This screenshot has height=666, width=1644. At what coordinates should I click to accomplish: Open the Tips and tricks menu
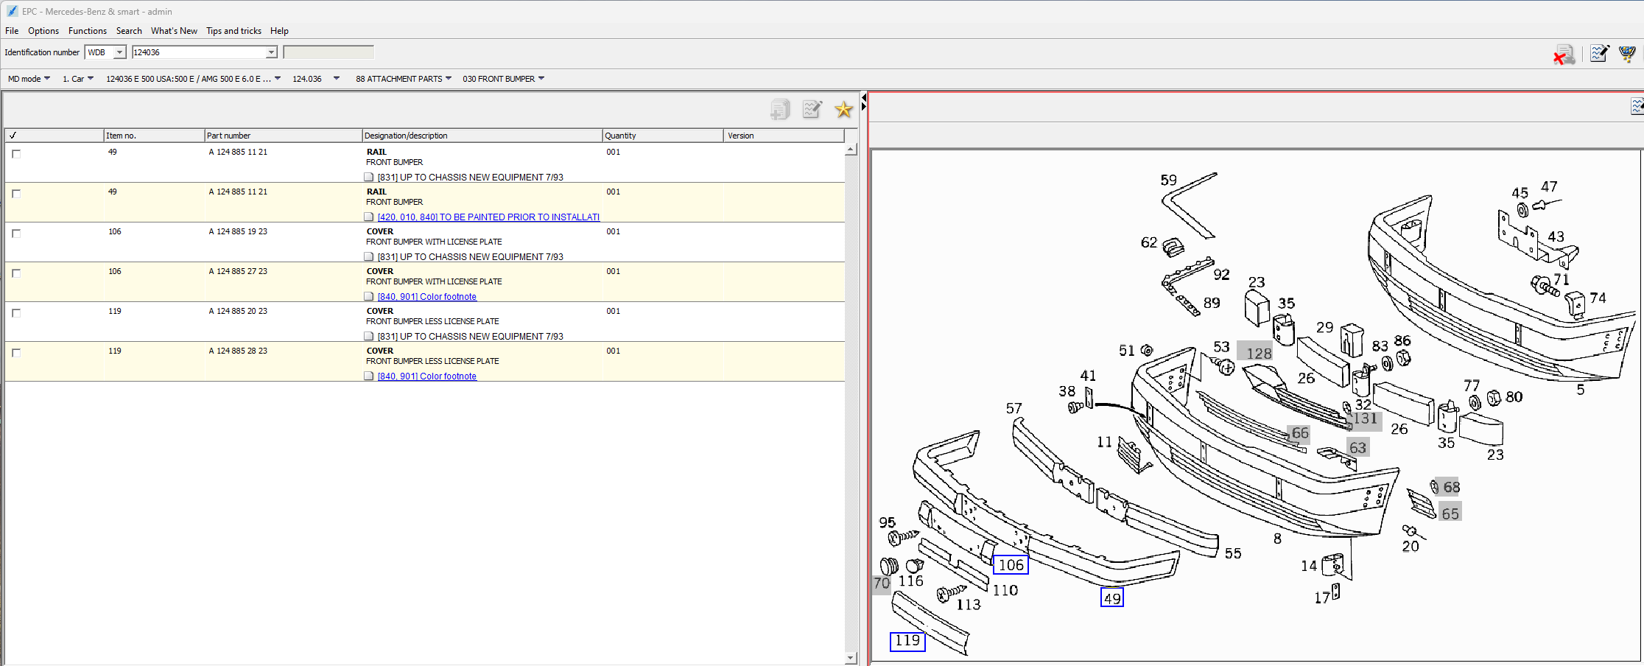pos(233,31)
